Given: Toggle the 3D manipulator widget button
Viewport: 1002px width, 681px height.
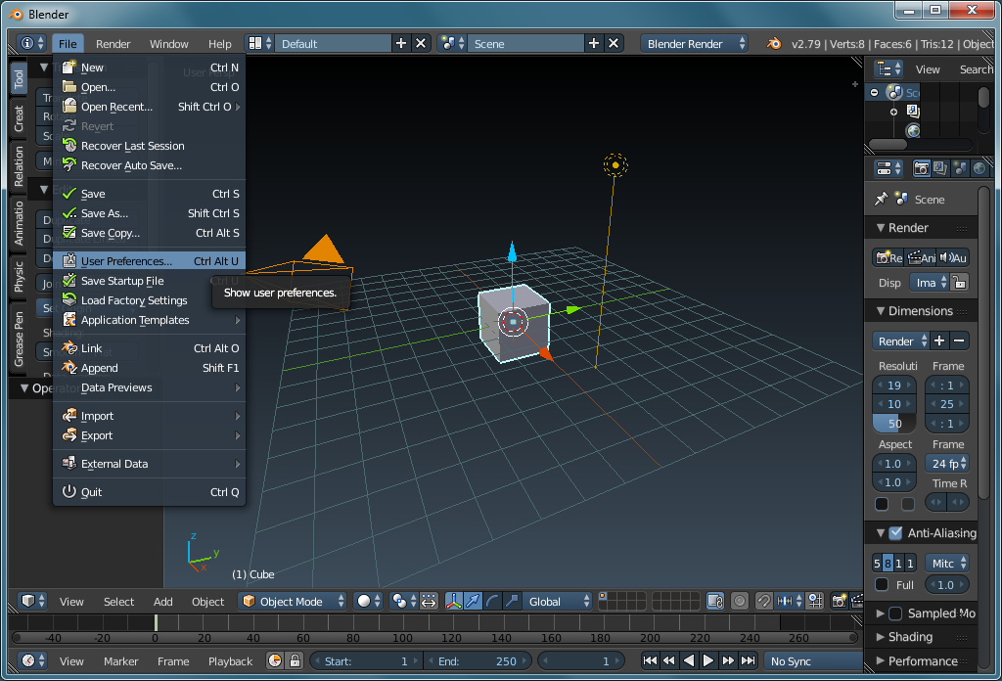Looking at the screenshot, I should [x=454, y=601].
